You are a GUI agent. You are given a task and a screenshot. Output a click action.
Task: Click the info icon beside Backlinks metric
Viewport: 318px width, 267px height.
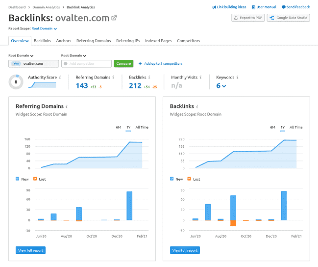coord(149,78)
